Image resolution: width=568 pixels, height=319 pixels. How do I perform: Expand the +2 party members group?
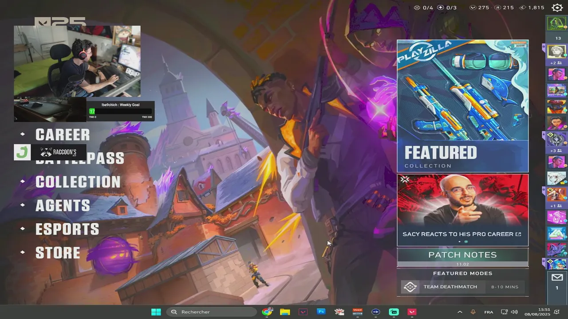click(556, 63)
